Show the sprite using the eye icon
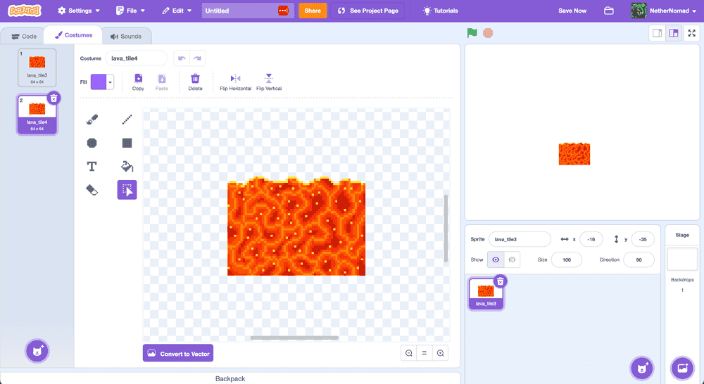704x384 pixels. click(x=496, y=260)
